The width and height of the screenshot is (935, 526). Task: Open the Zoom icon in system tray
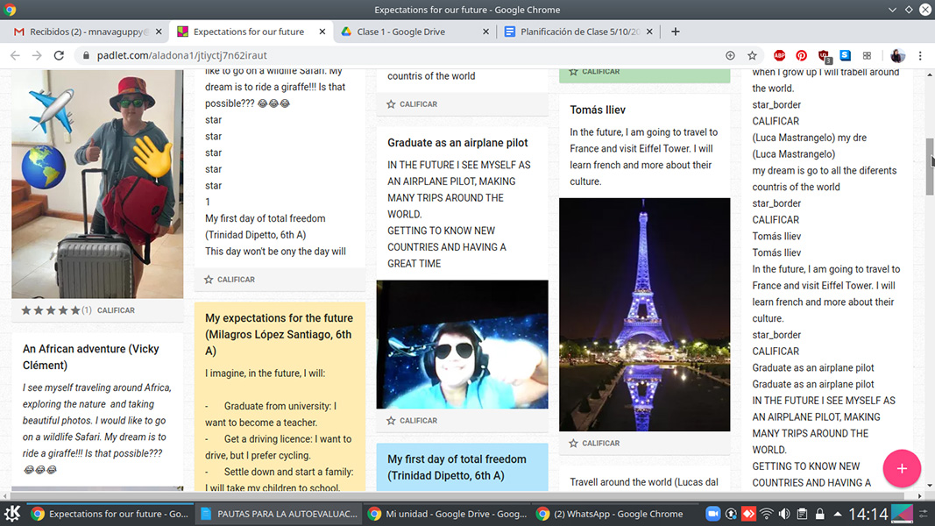pos(713,514)
